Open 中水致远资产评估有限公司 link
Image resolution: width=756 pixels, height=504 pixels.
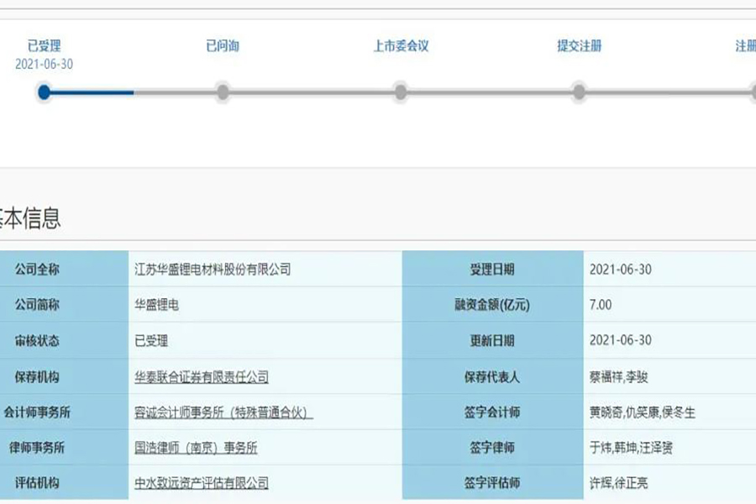pos(202,483)
